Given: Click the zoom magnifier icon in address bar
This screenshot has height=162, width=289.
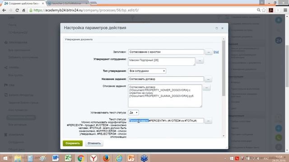Looking at the screenshot, I should pos(259,10).
